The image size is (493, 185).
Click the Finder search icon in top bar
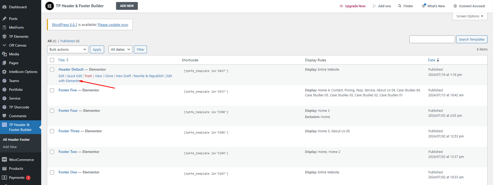(400, 6)
